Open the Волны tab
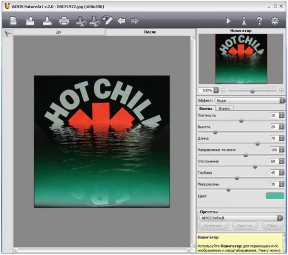288x255 pixels. pyautogui.click(x=205, y=109)
